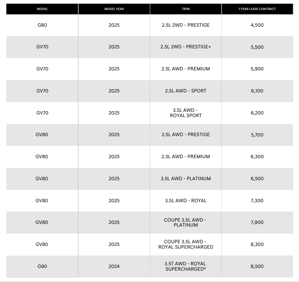Select the G80 model cell
Image resolution: width=299 pixels, height=282 pixels.
(x=42, y=25)
